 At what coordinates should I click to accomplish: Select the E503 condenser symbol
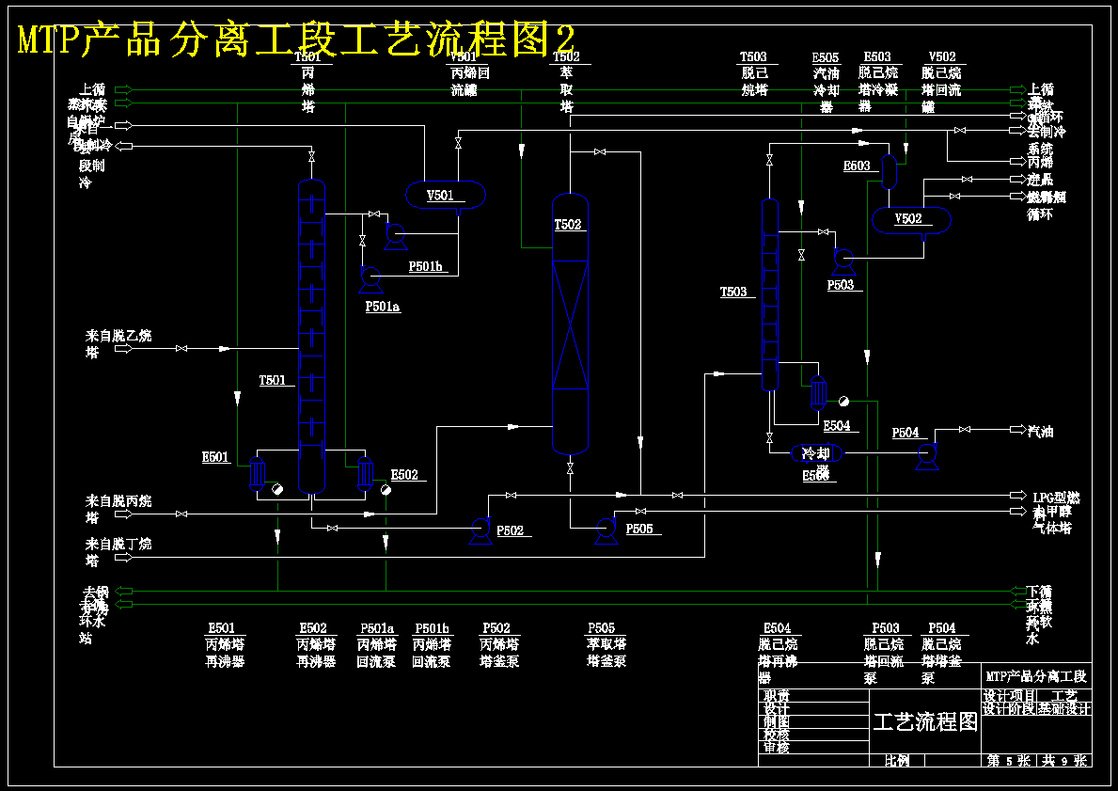[889, 171]
